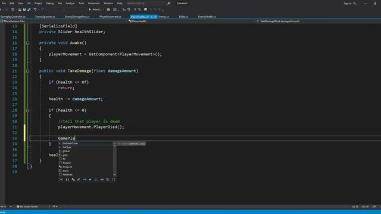Viewport: 381px width, 214px height.
Task: Pin the PlayerHealth.cs tab
Action: pos(152,17)
